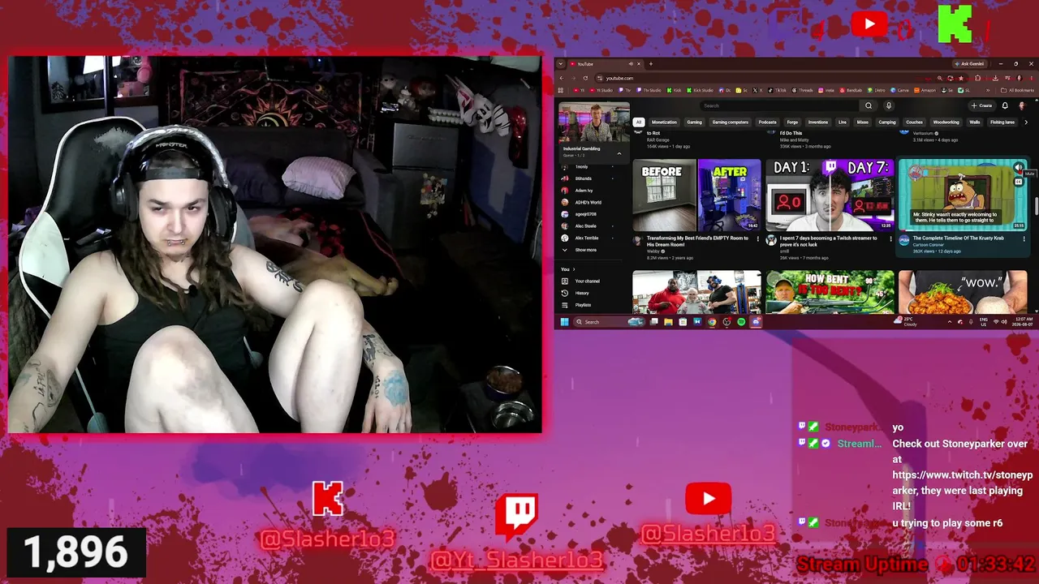Expand Show more subscriptions
Image resolution: width=1039 pixels, height=584 pixels.
click(586, 250)
